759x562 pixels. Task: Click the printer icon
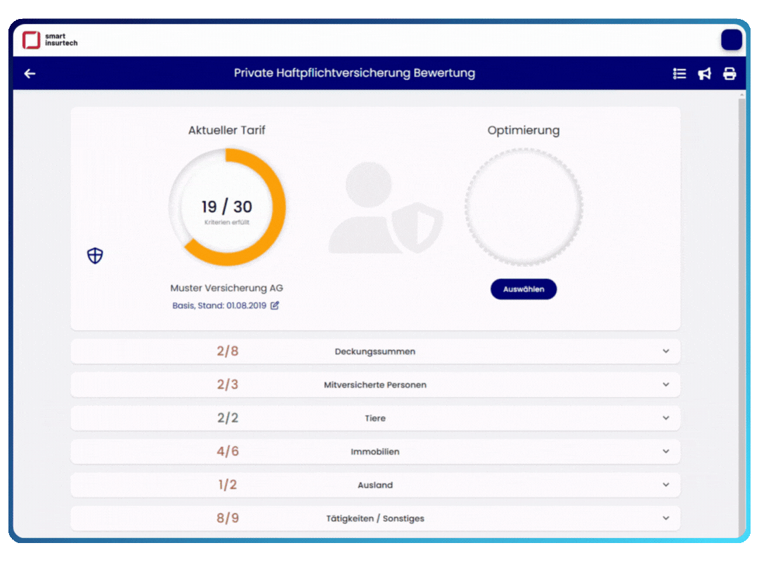click(x=729, y=74)
